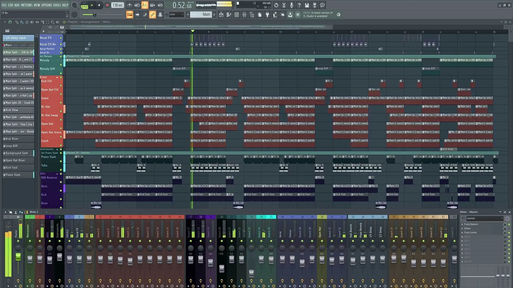Open the Main pattern selector
This screenshot has width=513, height=288.
(x=201, y=15)
